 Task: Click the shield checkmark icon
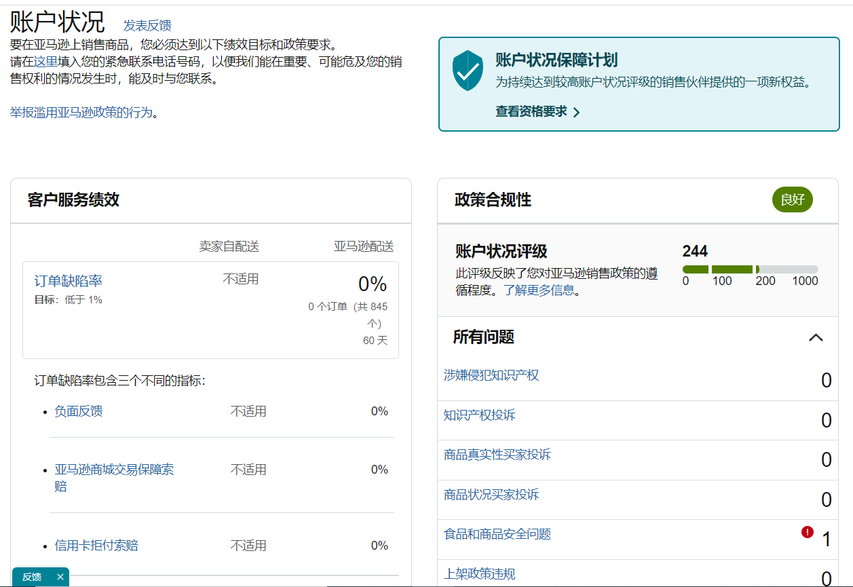pos(468,71)
